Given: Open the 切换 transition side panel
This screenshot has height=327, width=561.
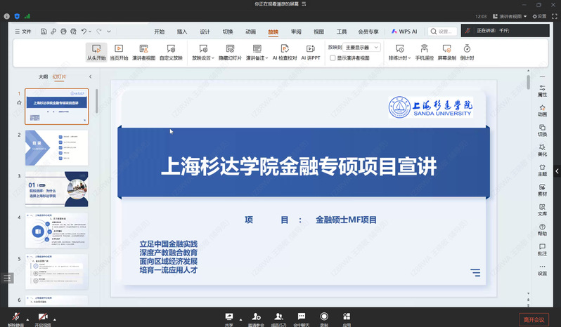Looking at the screenshot, I should pyautogui.click(x=543, y=131).
